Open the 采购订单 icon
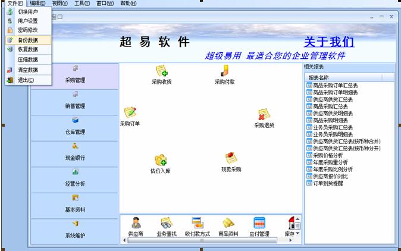The width and height of the screenshot is (401, 251). tap(130, 113)
